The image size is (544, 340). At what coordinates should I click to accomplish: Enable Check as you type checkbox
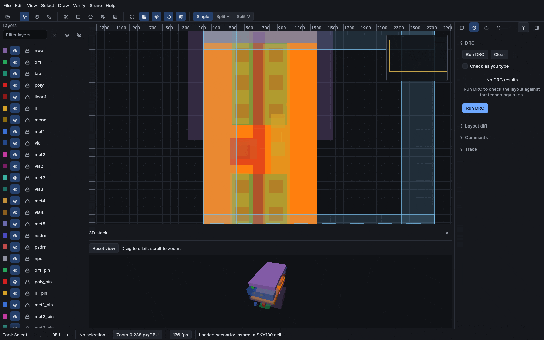(465, 66)
